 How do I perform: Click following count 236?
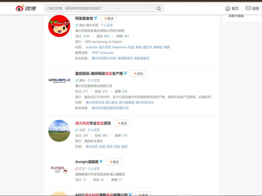coord(85,136)
